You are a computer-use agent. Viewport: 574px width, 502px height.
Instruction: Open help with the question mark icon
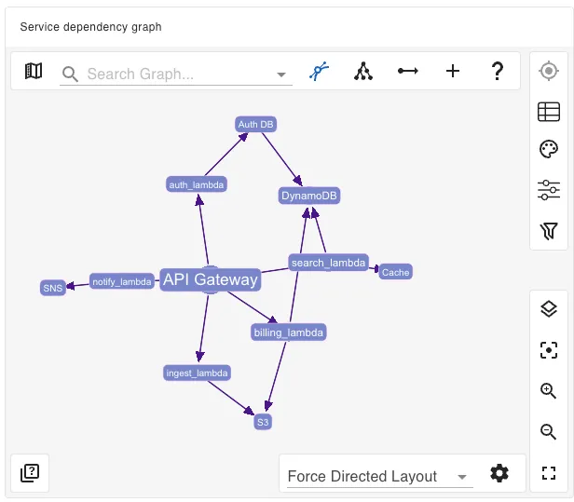tap(498, 71)
